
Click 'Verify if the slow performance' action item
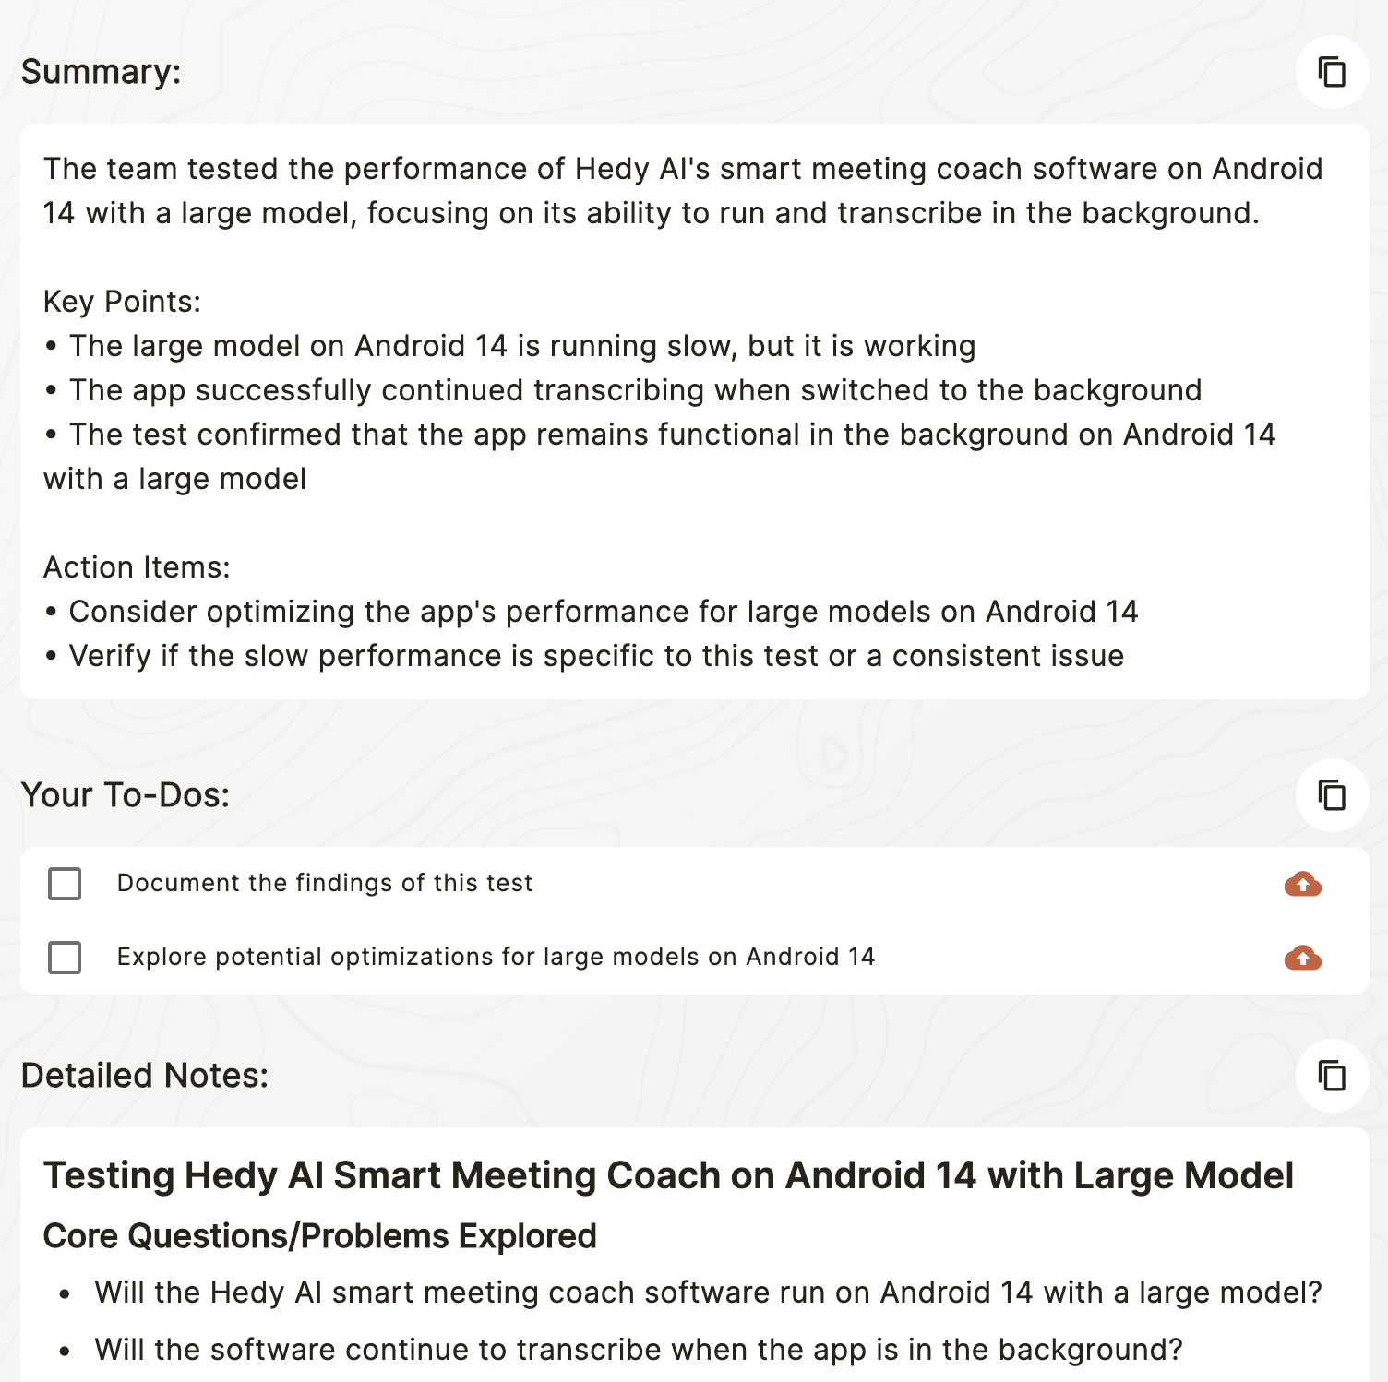pos(596,656)
